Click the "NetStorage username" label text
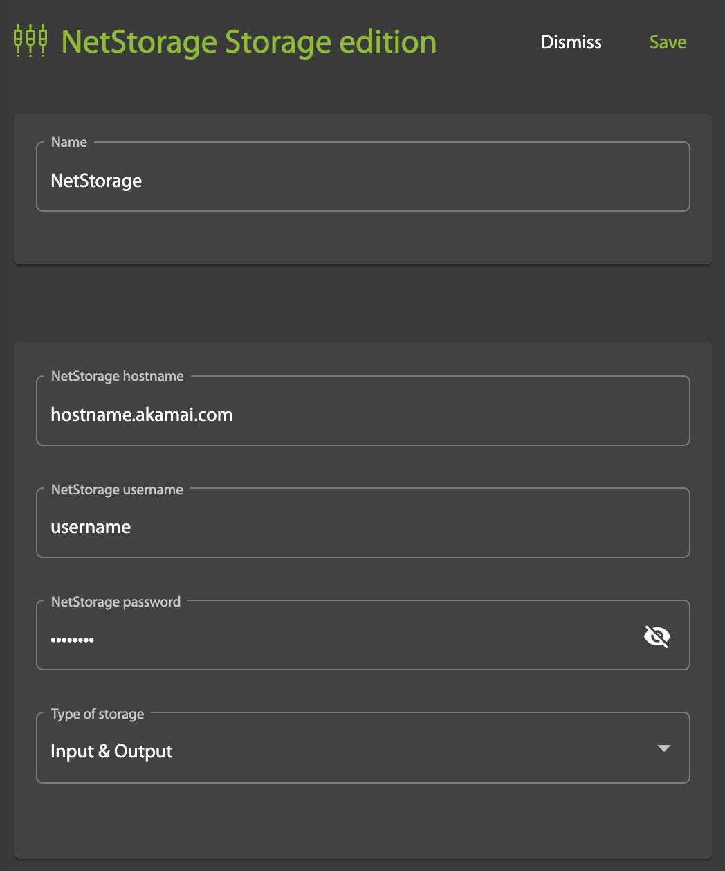725x871 pixels. 117,490
